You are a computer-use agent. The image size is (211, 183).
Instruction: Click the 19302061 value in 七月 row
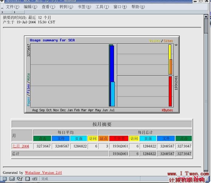(x=119, y=146)
